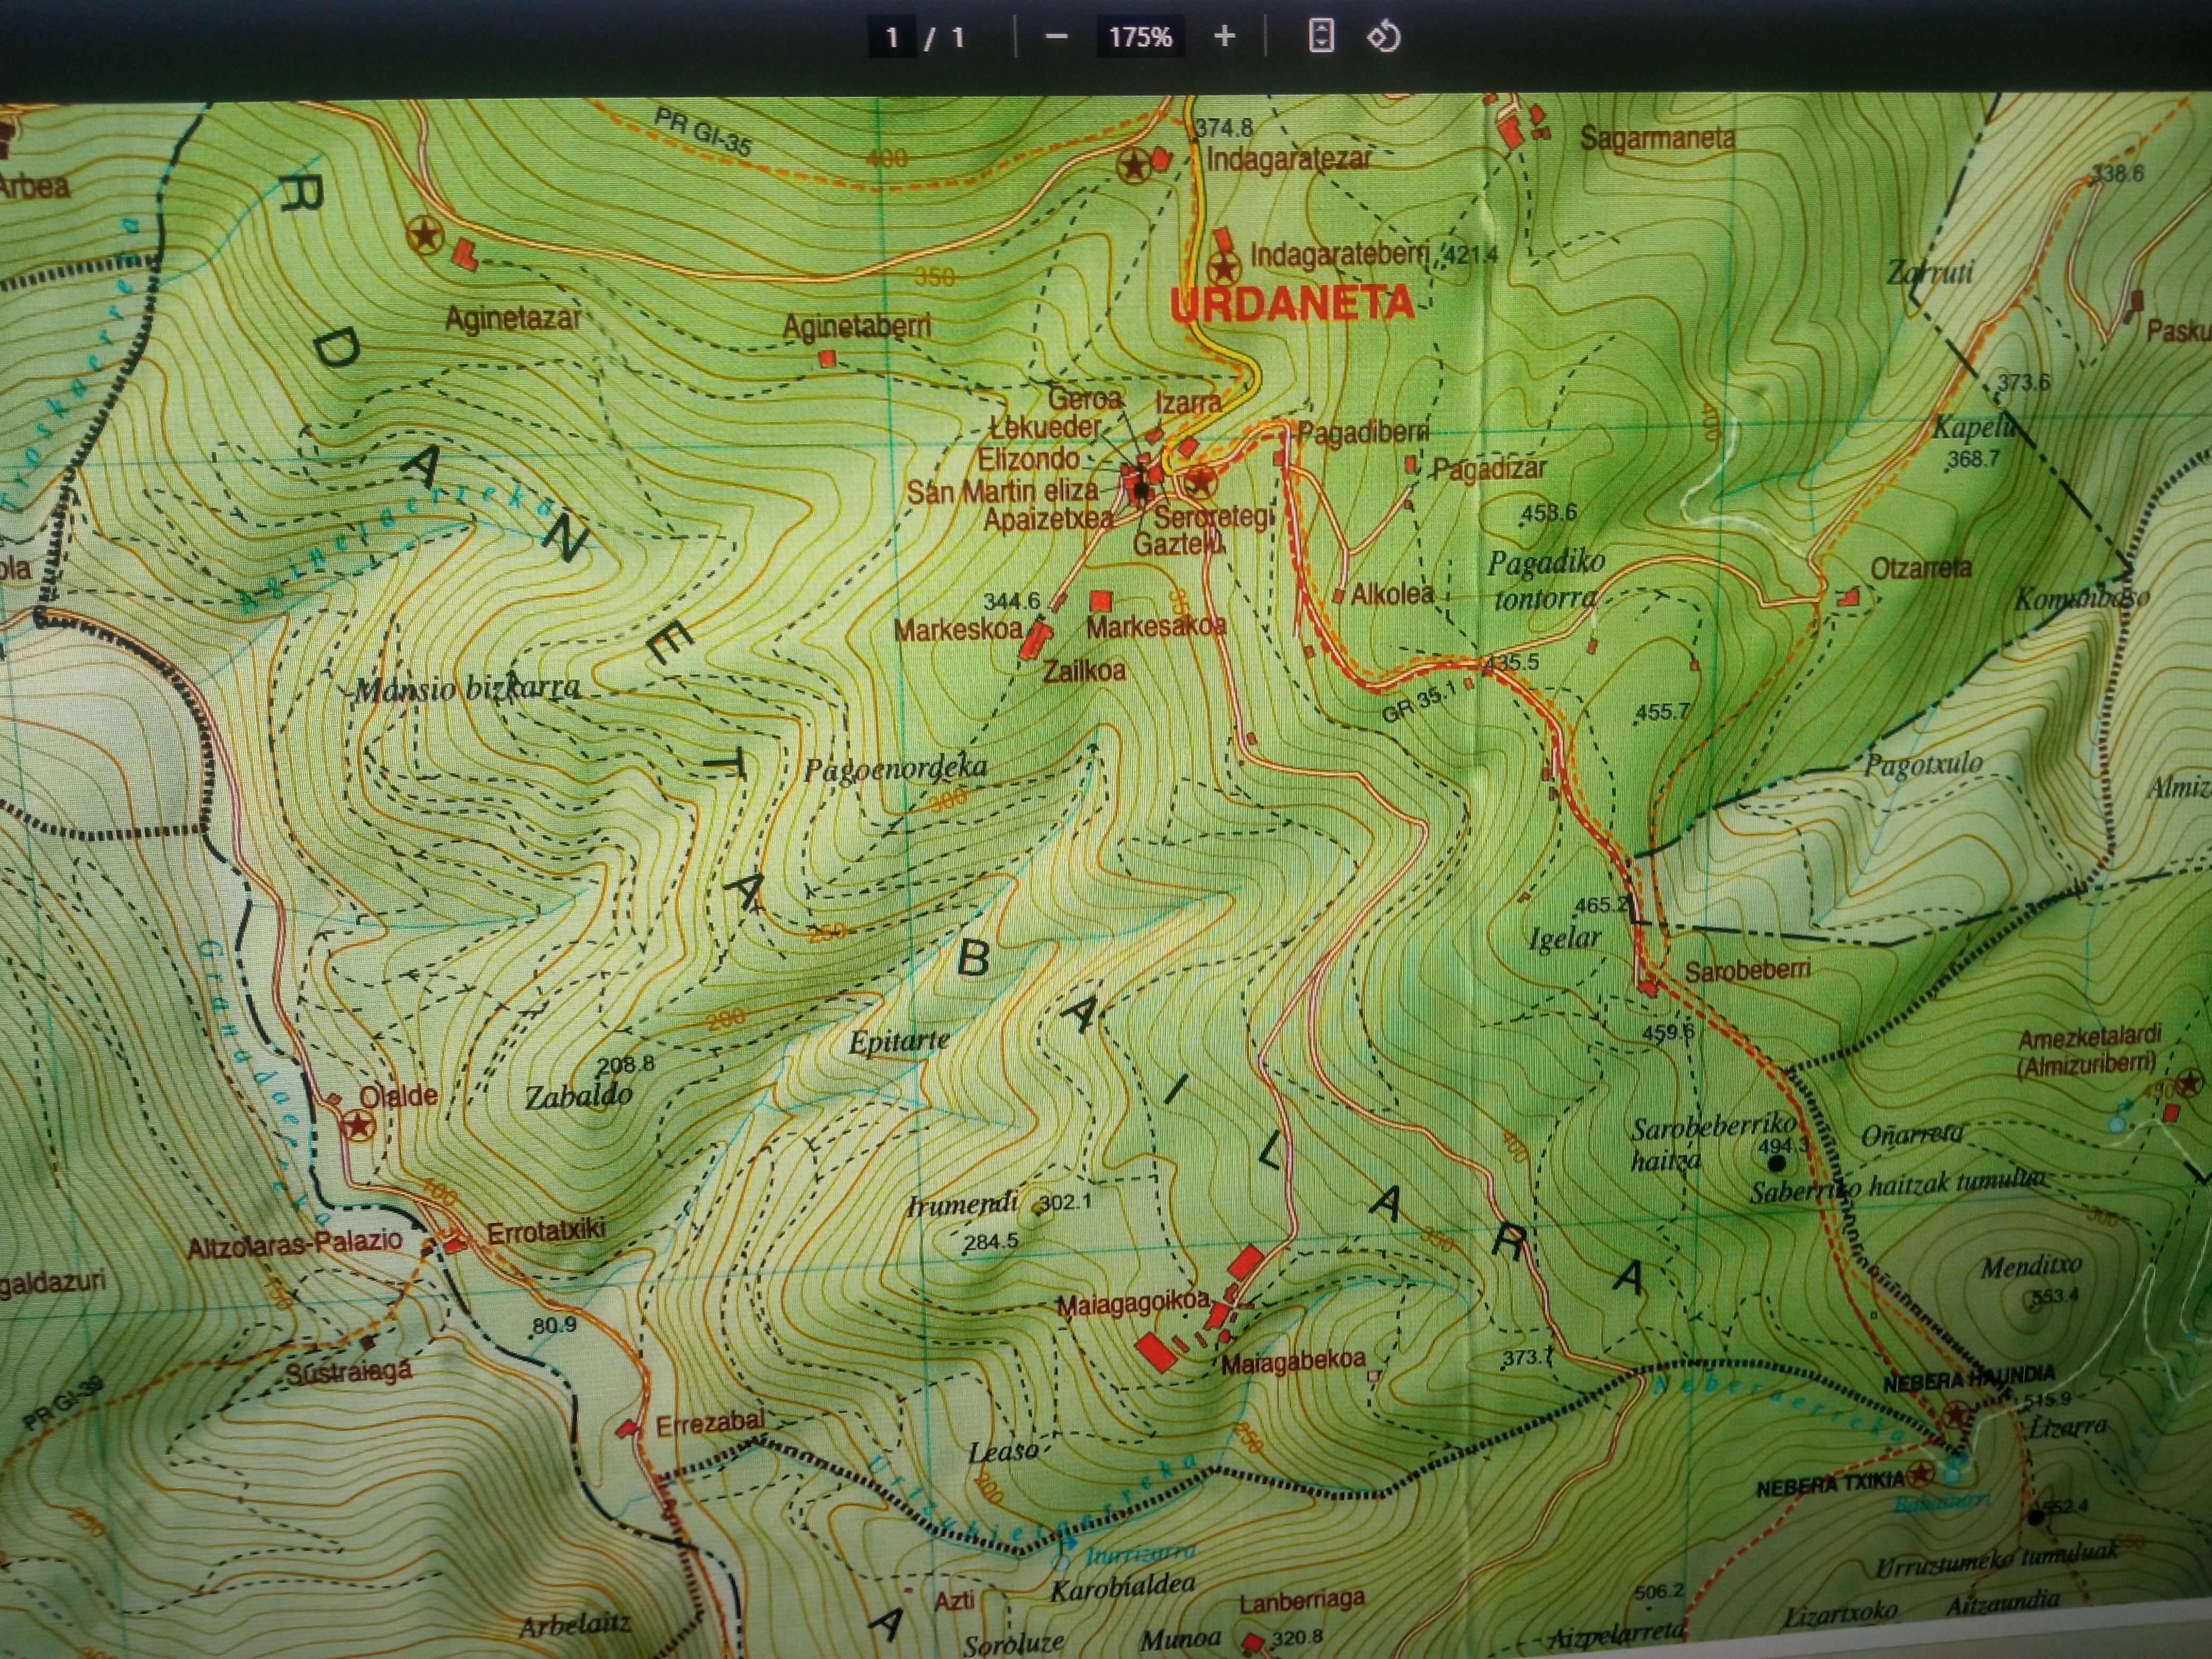
Task: Click the fit to page icon
Action: point(1321,36)
